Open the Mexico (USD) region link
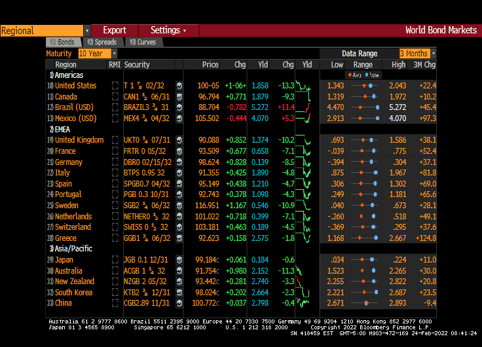The width and height of the screenshot is (482, 347). [x=75, y=119]
